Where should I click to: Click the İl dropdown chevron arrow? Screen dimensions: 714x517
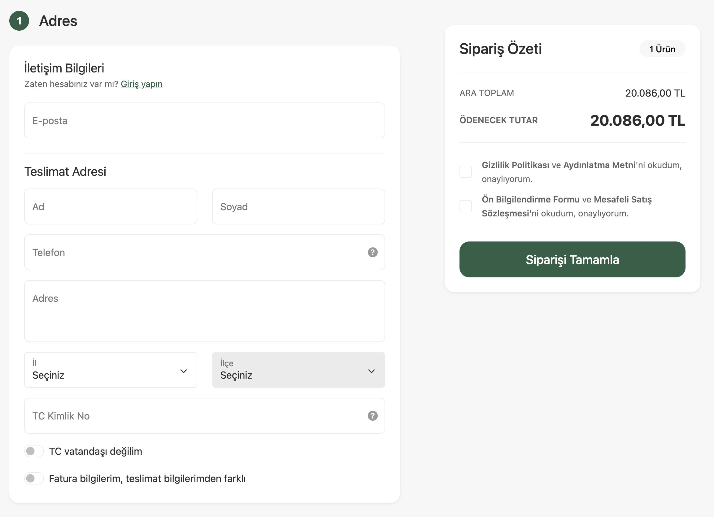tap(184, 371)
